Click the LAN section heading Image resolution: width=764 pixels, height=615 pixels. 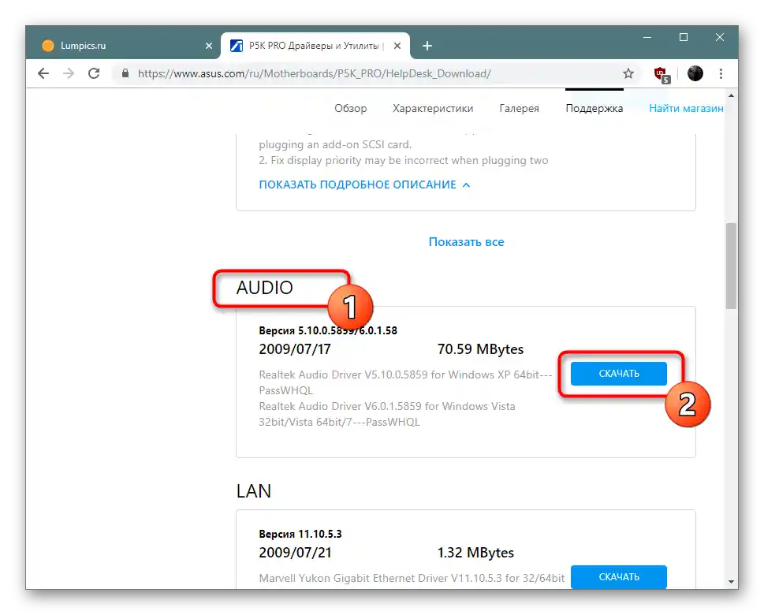(253, 491)
